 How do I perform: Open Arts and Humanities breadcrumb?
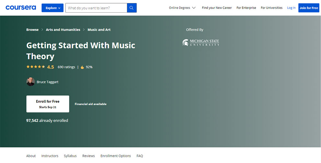[63, 30]
